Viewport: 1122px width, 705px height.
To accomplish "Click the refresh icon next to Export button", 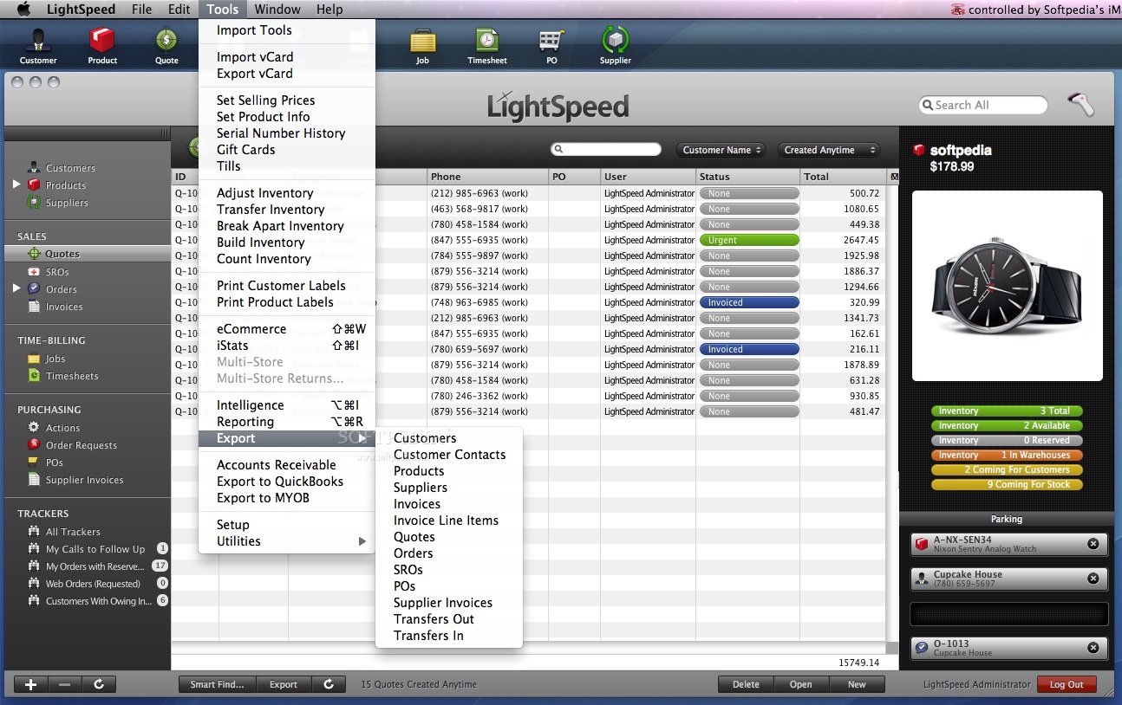I will point(329,684).
